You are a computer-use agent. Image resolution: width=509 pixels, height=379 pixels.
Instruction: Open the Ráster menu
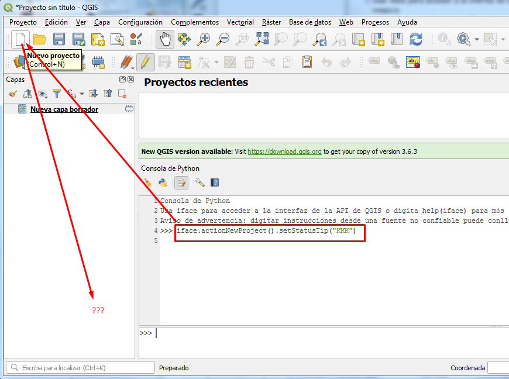tap(271, 22)
